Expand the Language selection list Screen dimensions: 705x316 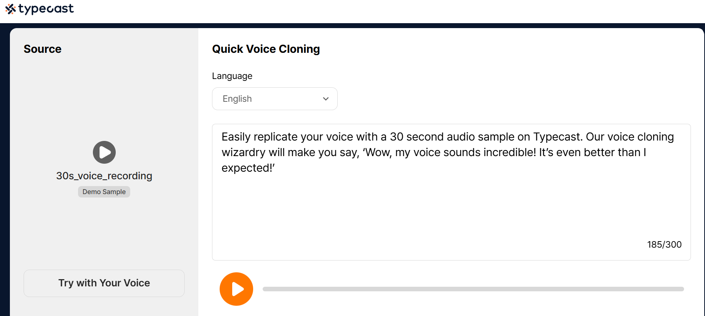point(274,99)
